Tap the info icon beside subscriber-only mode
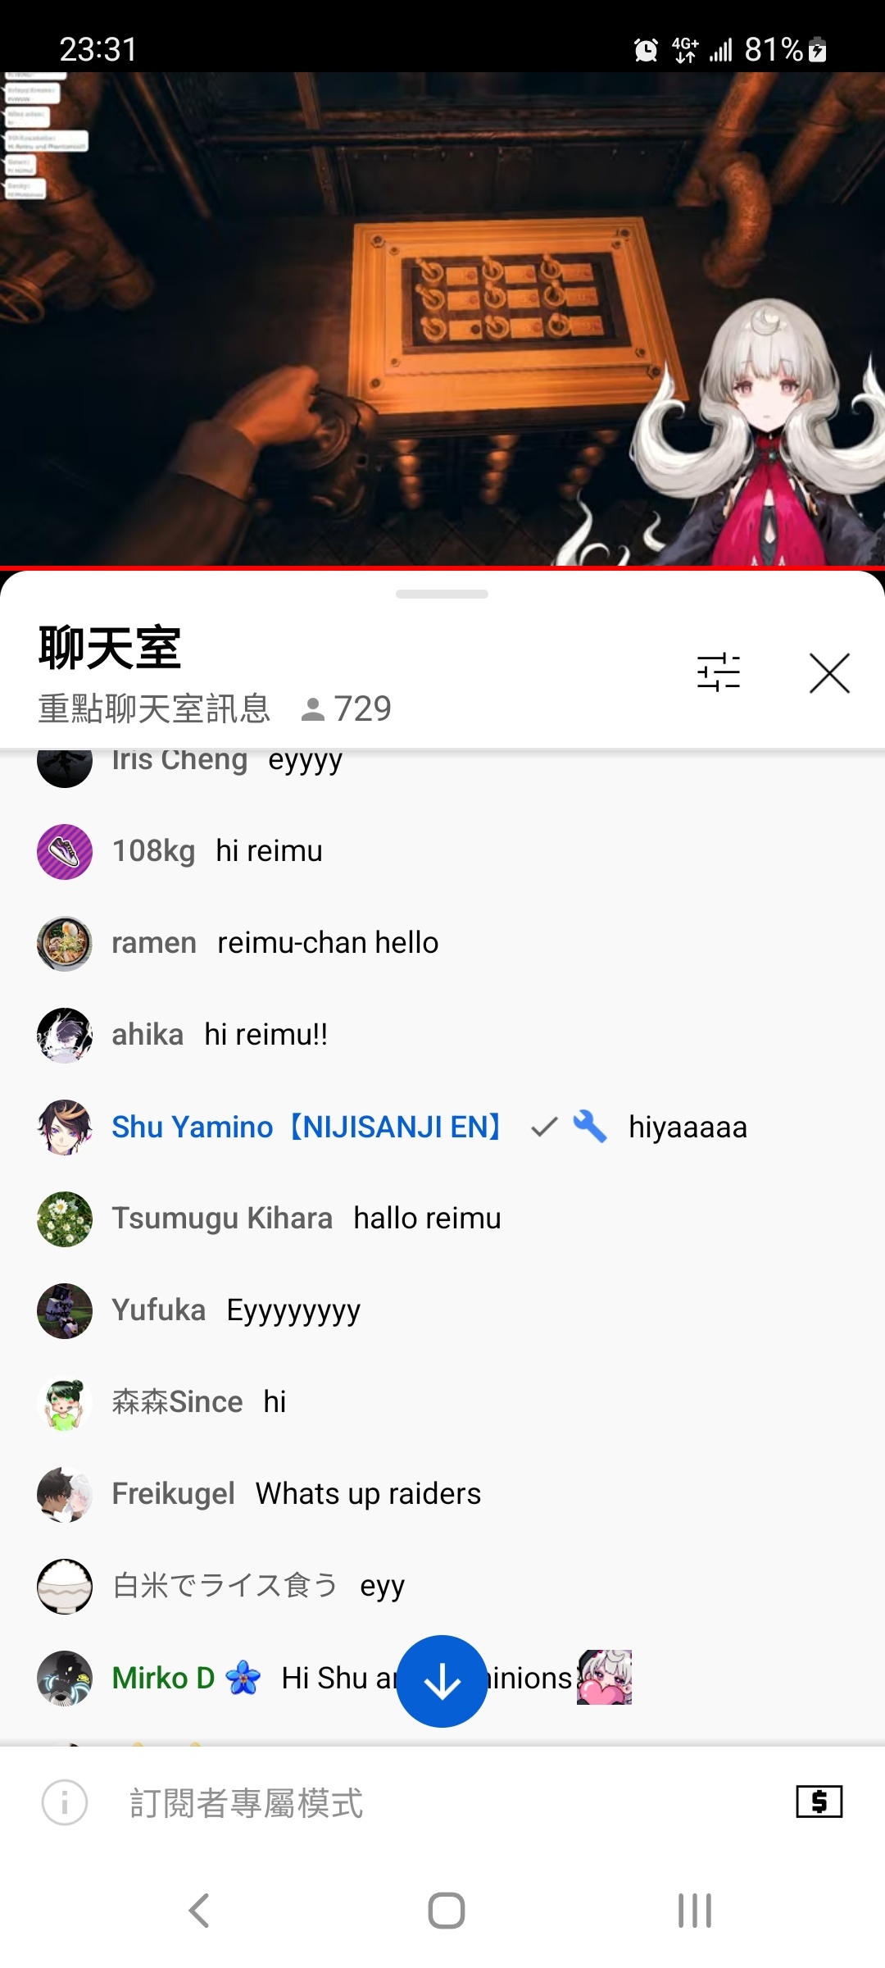 pyautogui.click(x=65, y=1802)
